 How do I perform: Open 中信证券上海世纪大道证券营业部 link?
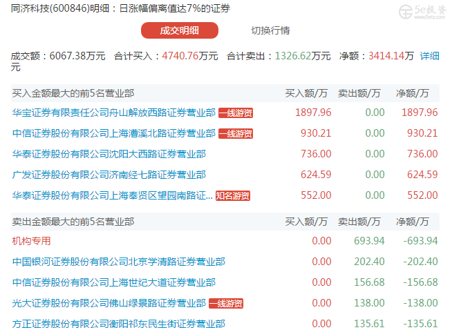click(x=113, y=282)
